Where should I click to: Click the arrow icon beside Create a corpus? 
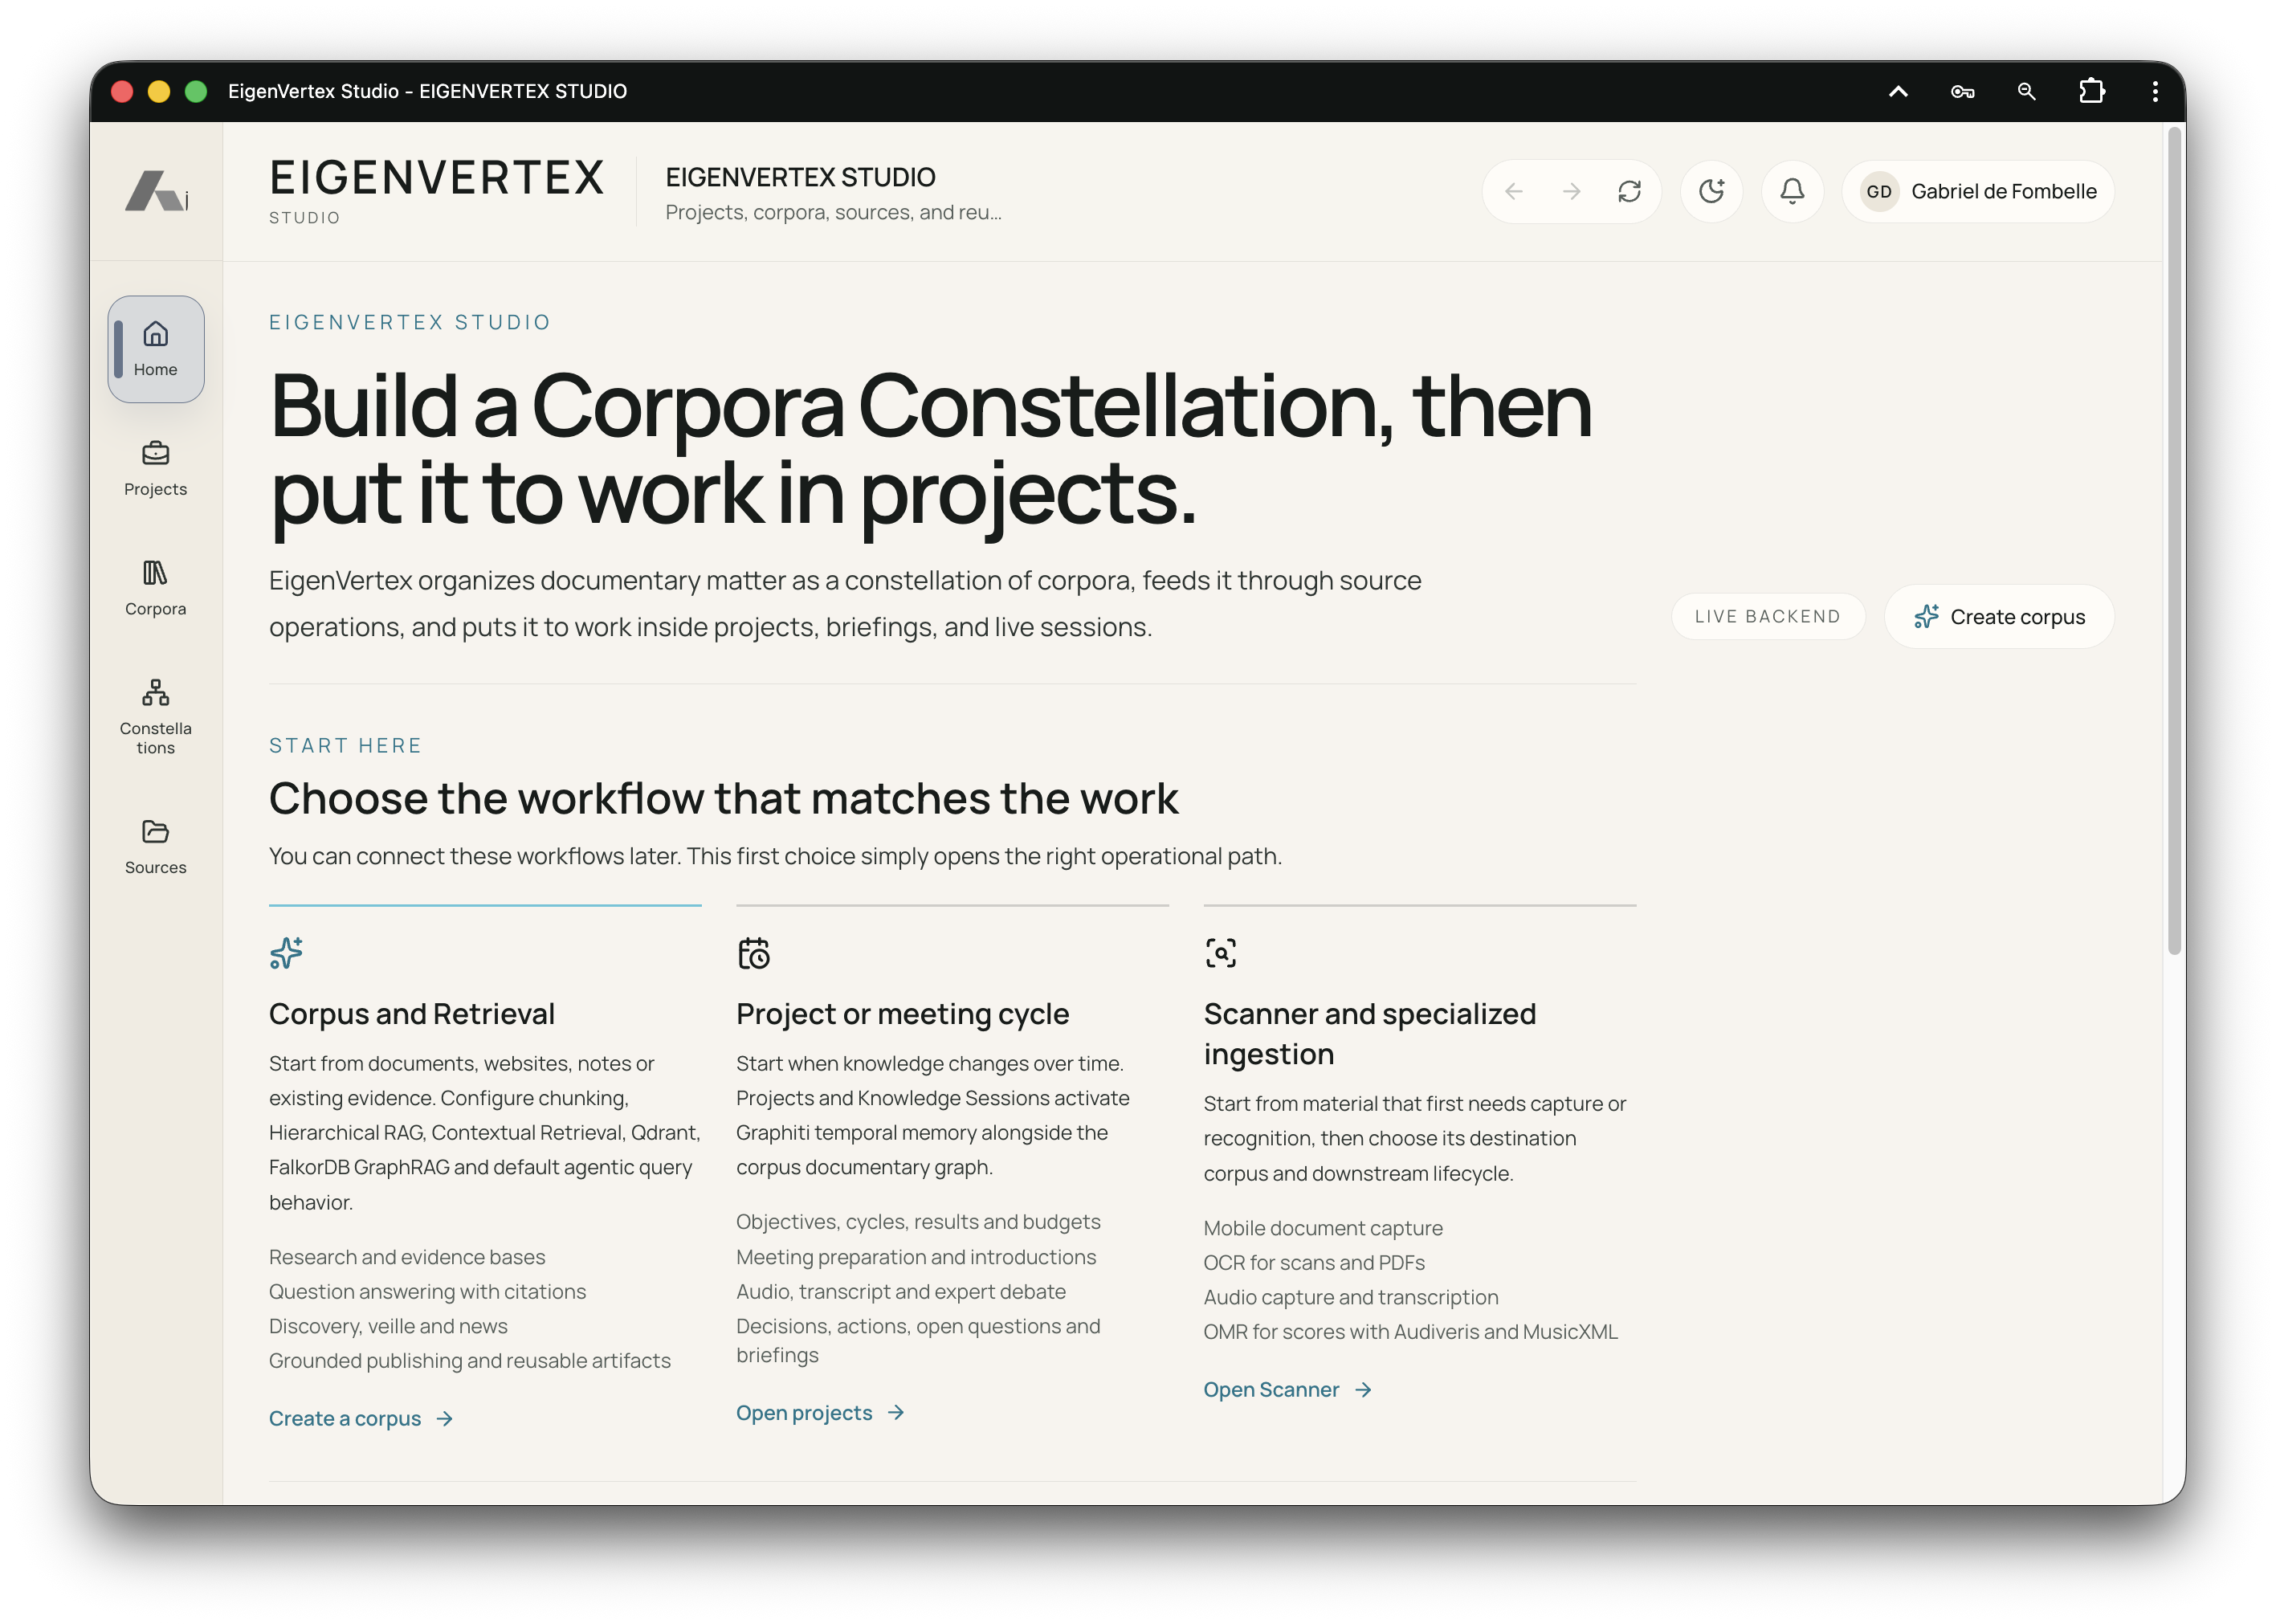(445, 1419)
